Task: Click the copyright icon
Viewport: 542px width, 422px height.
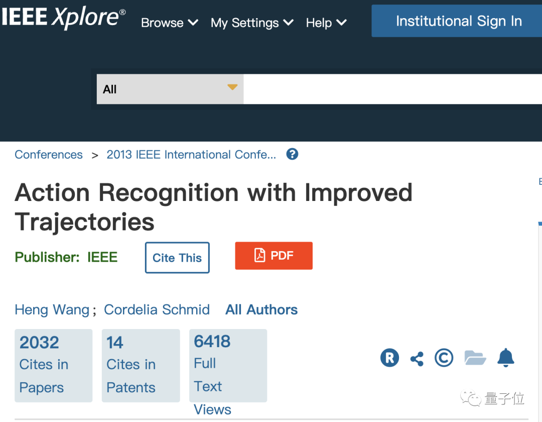Action: [x=444, y=358]
